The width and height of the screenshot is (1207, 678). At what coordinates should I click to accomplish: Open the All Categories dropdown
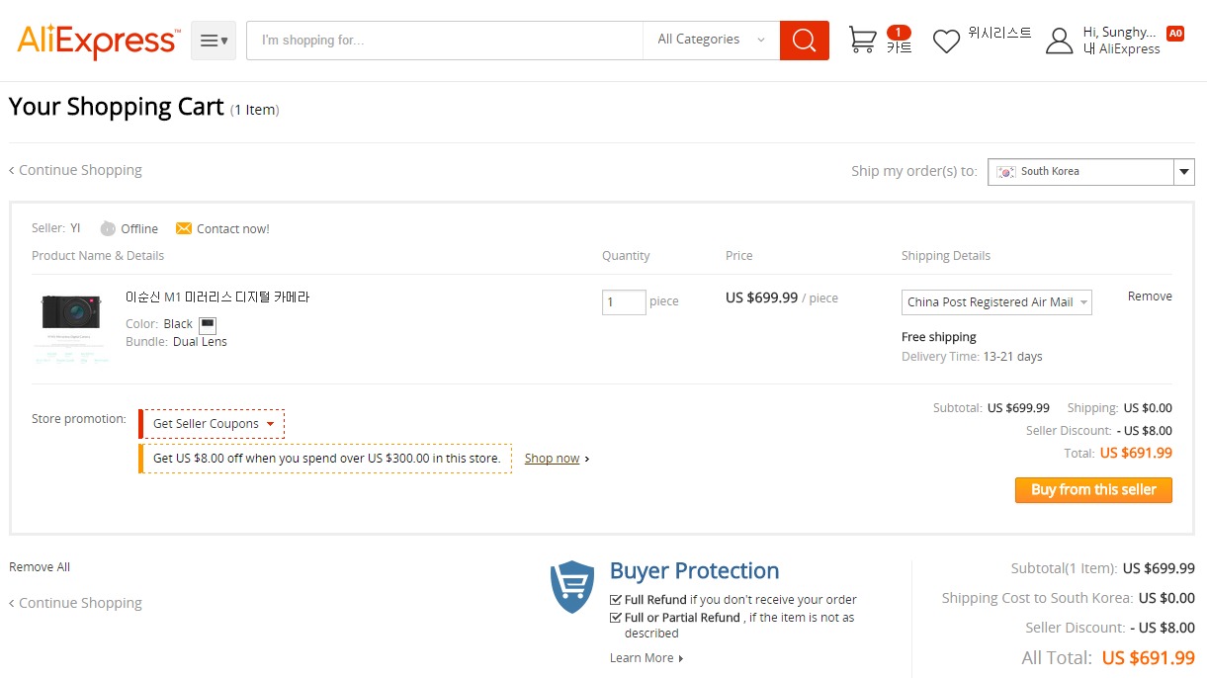(712, 40)
